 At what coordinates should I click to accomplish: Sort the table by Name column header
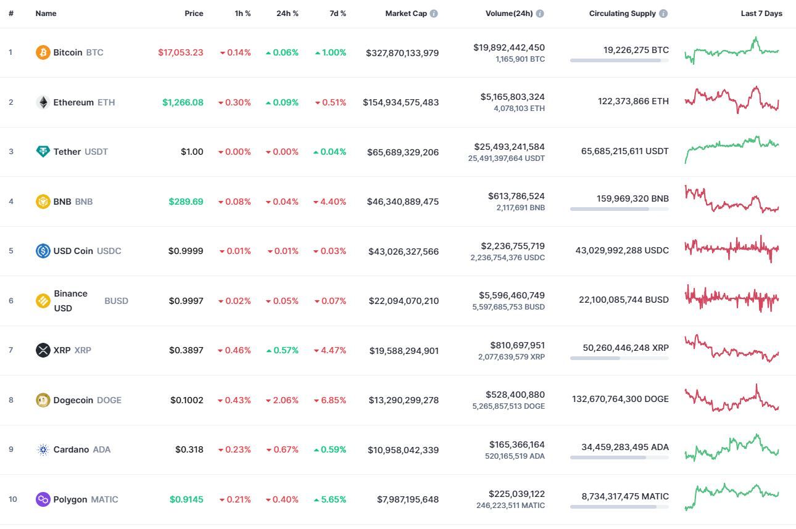pyautogui.click(x=46, y=14)
